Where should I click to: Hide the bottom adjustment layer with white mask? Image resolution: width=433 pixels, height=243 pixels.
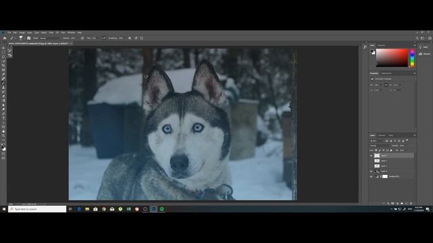coord(371,177)
